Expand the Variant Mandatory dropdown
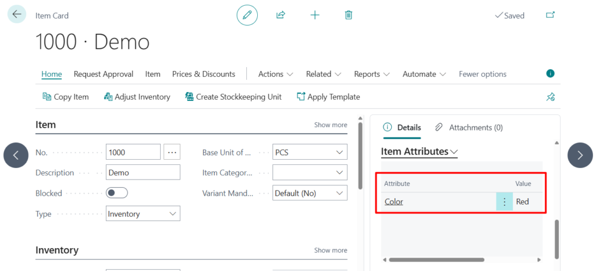 coord(310,193)
